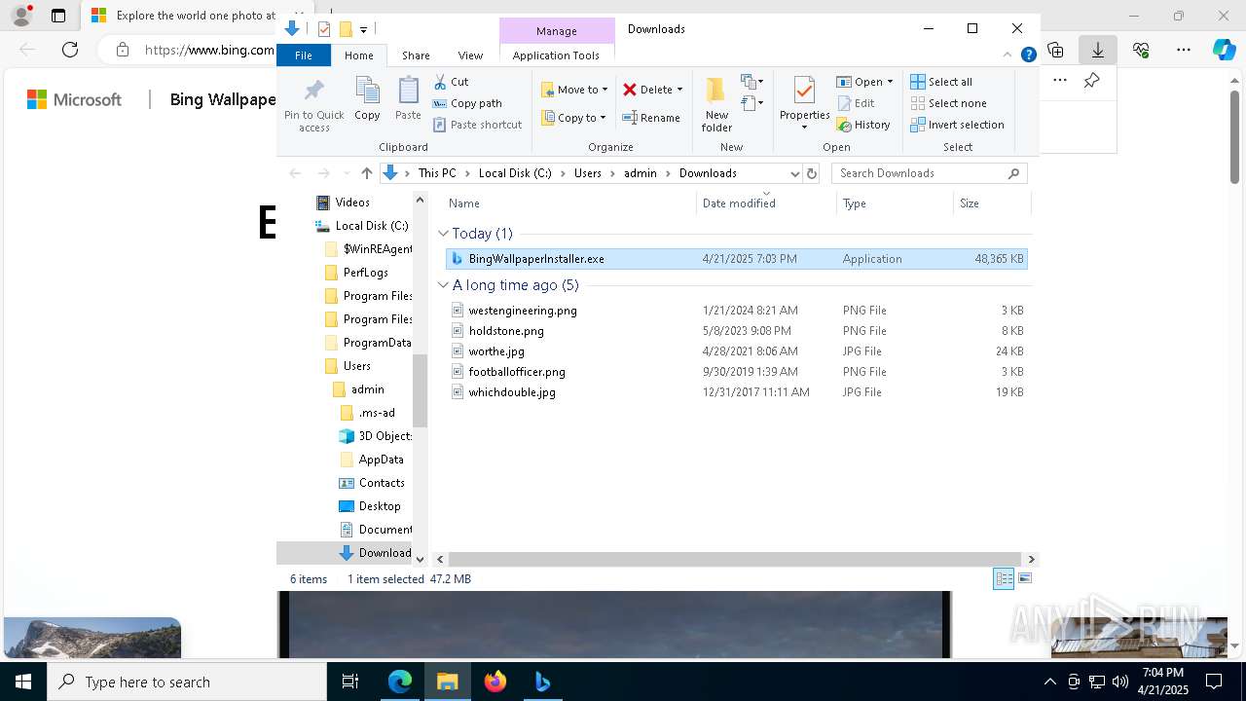Viewport: 1246px width, 701px height.
Task: Open the File menu
Action: (x=304, y=55)
